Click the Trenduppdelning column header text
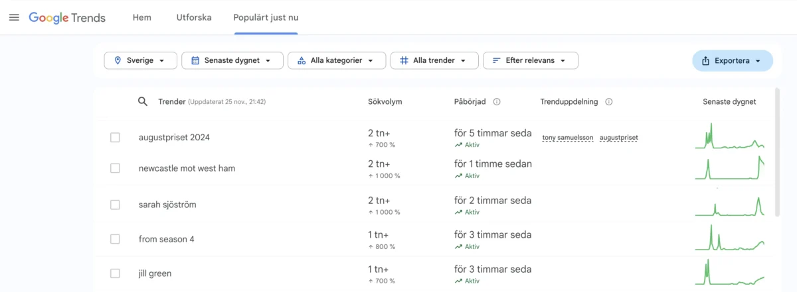 pos(569,102)
